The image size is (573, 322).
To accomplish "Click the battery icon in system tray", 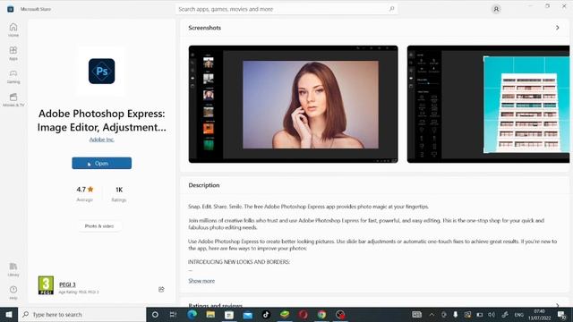I will point(480,314).
